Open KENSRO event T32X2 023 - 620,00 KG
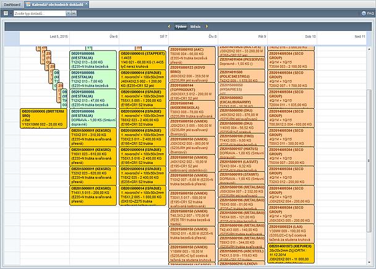The image size is (376, 269). [x=93, y=176]
